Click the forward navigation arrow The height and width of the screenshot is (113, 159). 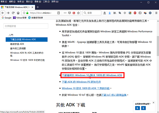(x=8, y=13)
